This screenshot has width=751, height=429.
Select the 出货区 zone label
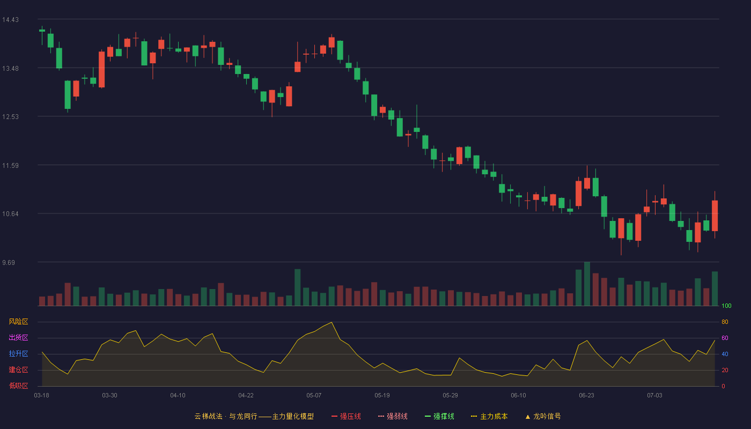click(x=18, y=338)
